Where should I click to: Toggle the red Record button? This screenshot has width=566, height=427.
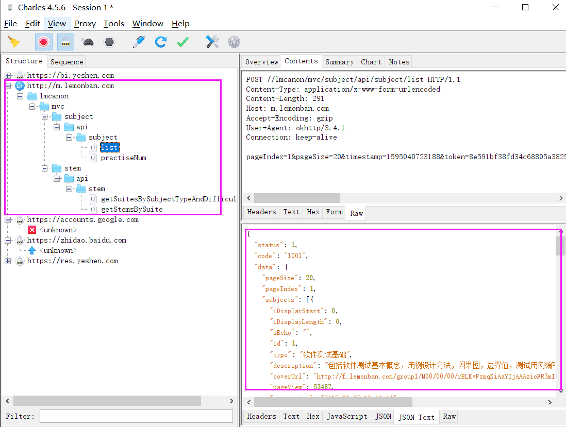(x=43, y=42)
